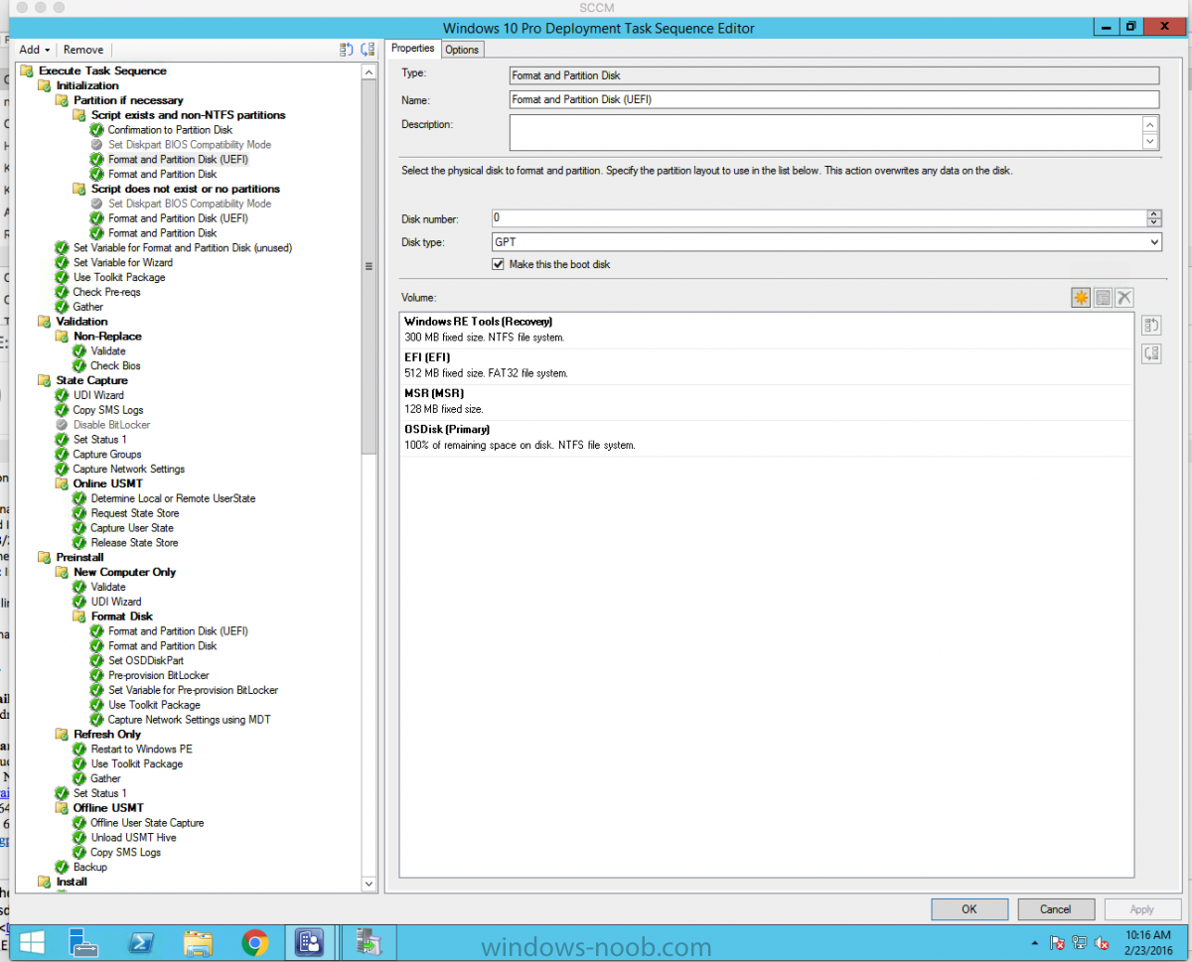This screenshot has width=1192, height=962.
Task: Select Partition if necessary group
Action: point(128,100)
